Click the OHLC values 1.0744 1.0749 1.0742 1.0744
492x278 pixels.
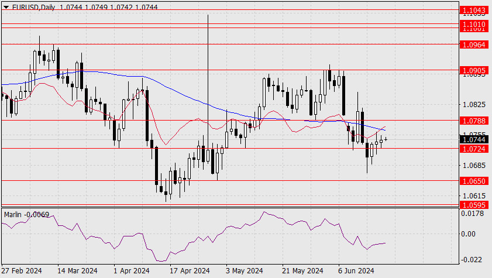point(109,7)
